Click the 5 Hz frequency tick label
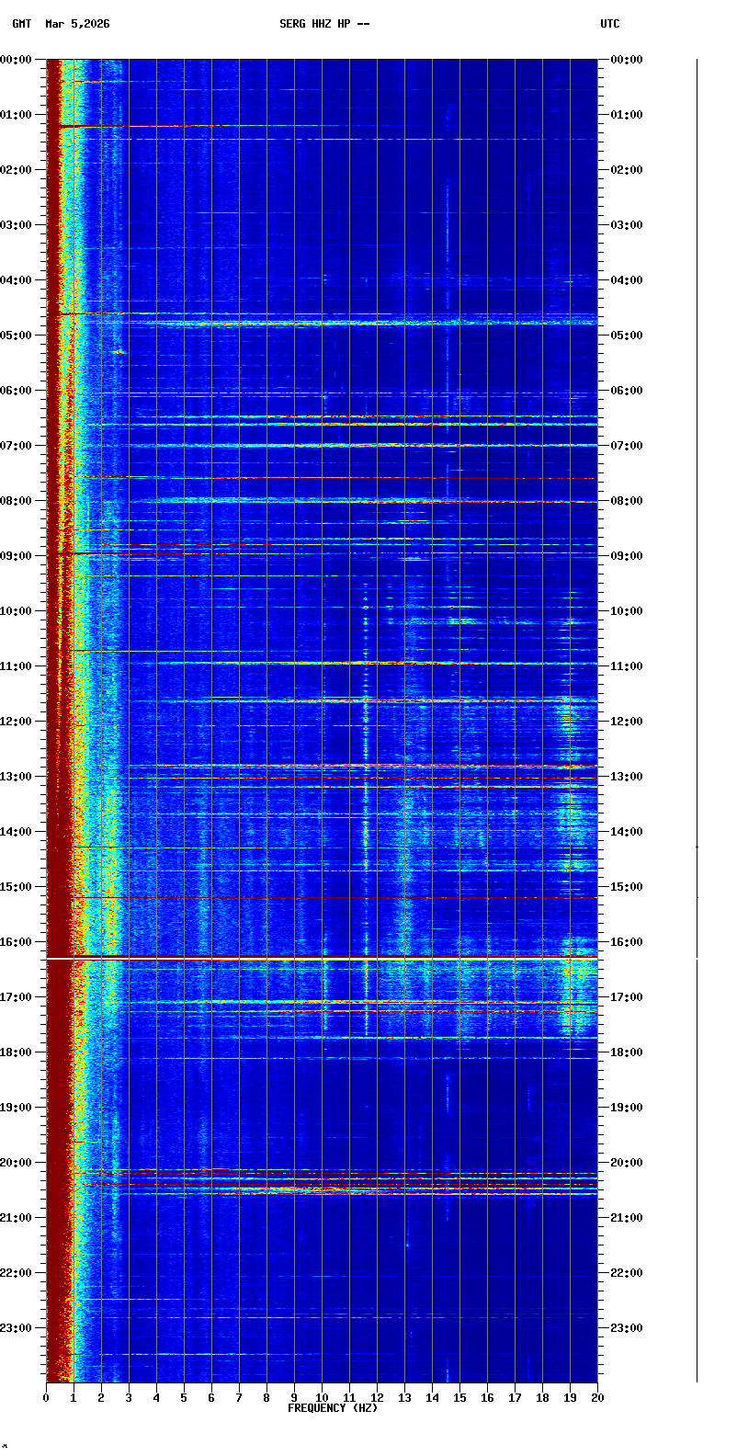This screenshot has width=737, height=1456. (x=184, y=1398)
